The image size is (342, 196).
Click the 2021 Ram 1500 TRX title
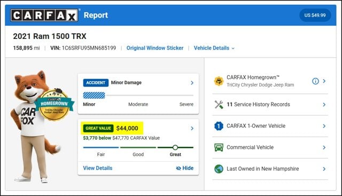click(50, 36)
